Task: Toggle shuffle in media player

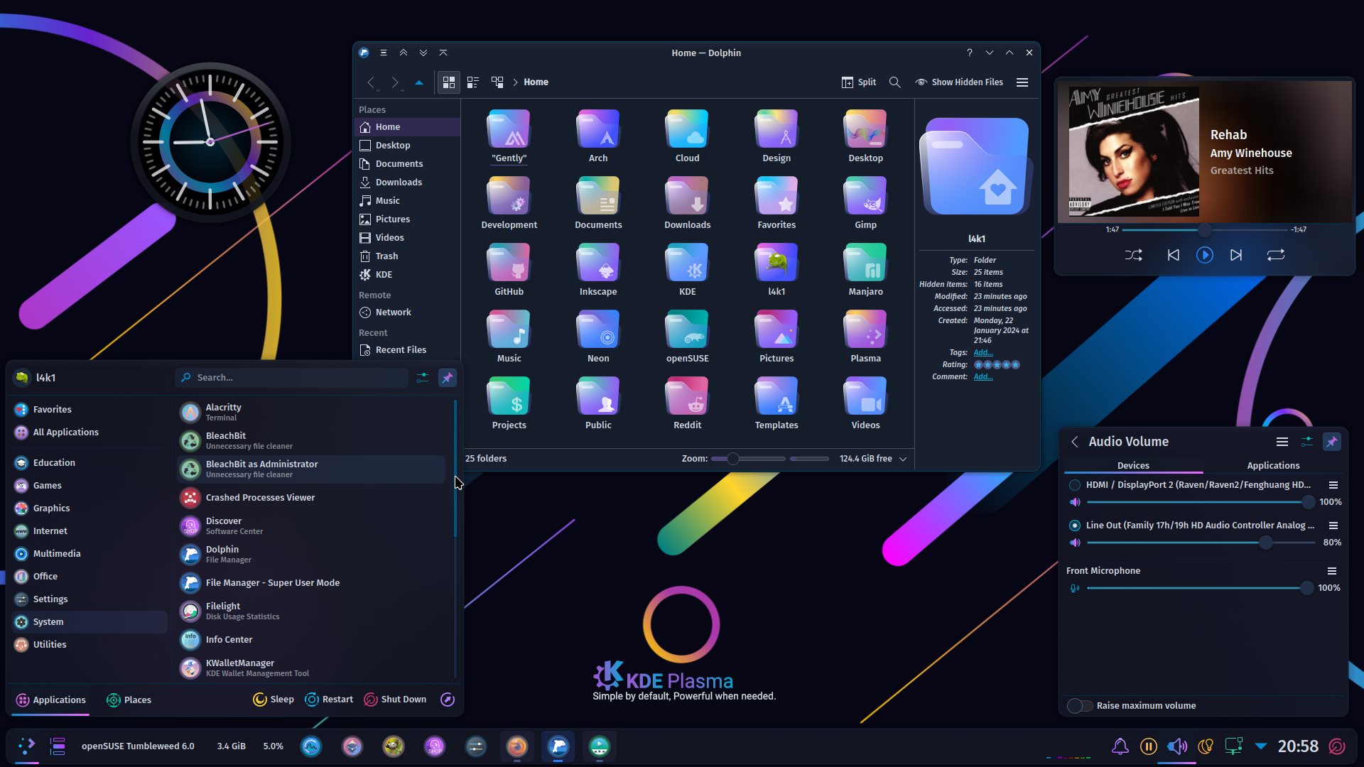Action: pos(1133,255)
